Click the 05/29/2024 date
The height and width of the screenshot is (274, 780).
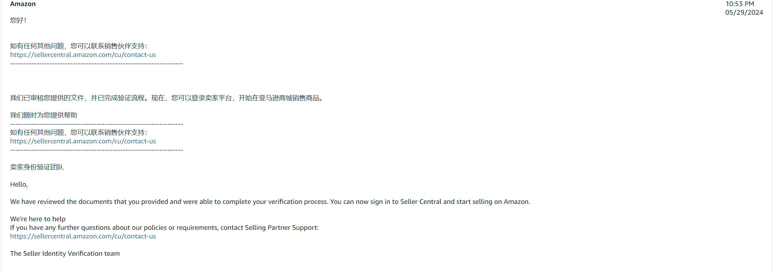click(x=744, y=12)
